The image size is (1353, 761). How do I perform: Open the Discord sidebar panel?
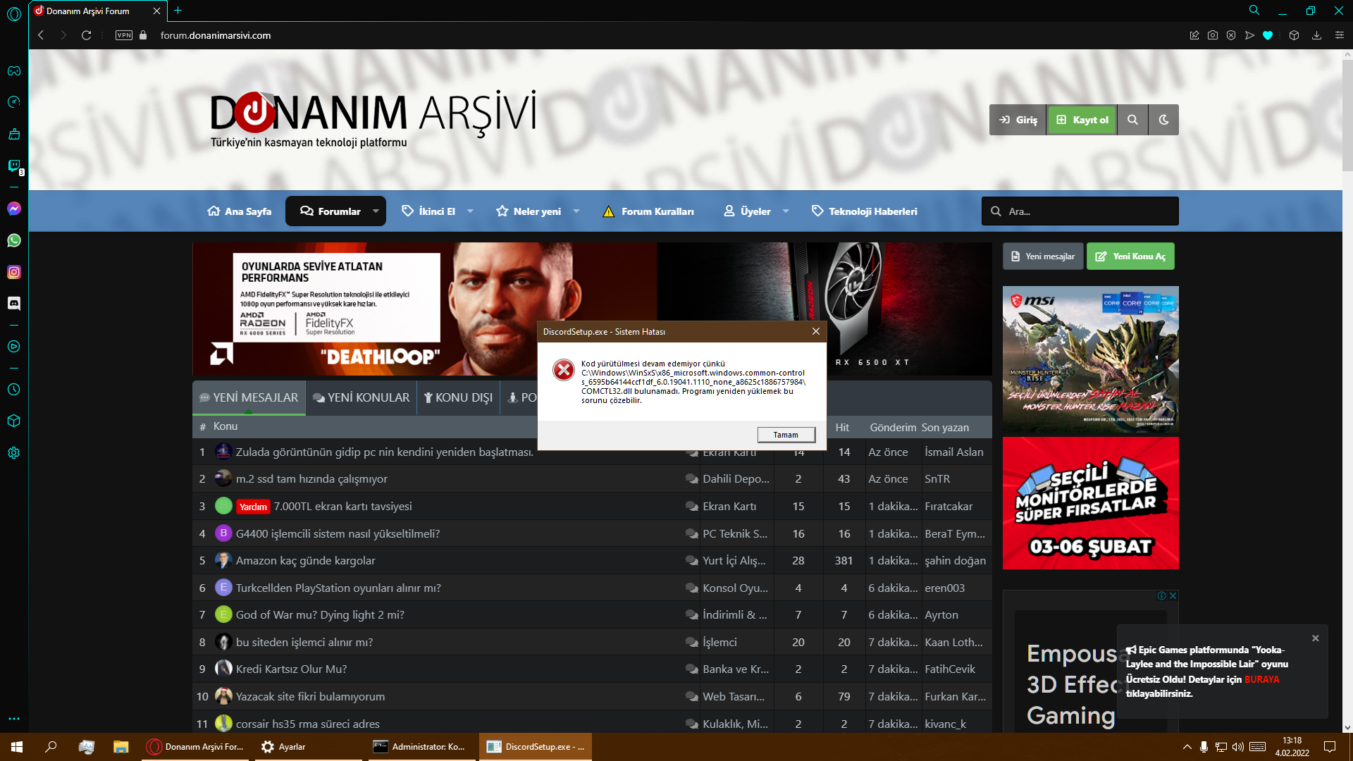click(x=13, y=303)
